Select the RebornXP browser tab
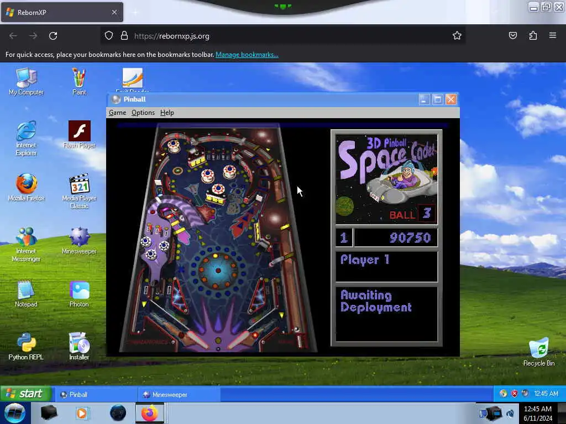 coord(62,12)
